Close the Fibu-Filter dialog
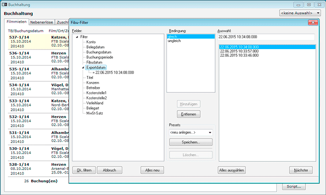 (x=312, y=22)
